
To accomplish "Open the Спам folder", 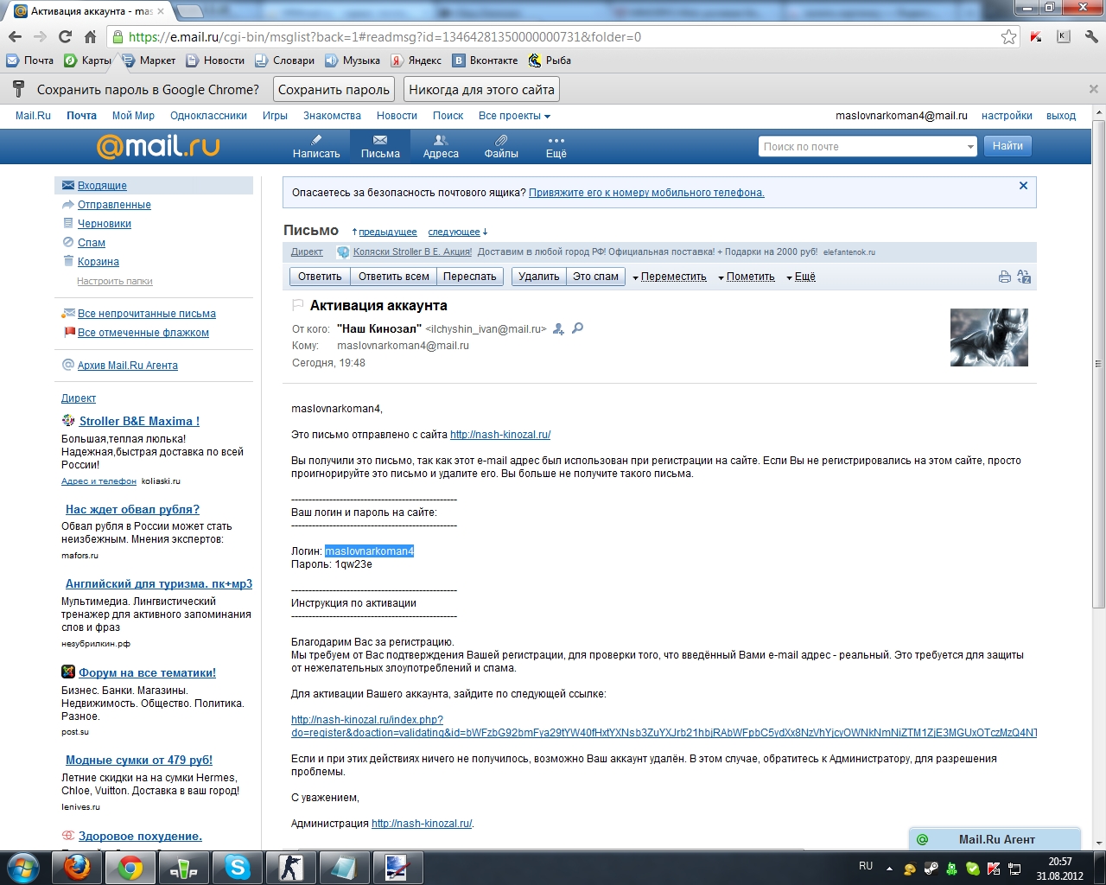I will tap(92, 243).
